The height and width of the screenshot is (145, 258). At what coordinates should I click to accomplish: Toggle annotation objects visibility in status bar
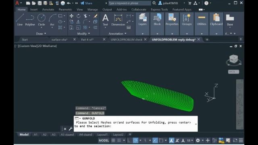point(171,141)
